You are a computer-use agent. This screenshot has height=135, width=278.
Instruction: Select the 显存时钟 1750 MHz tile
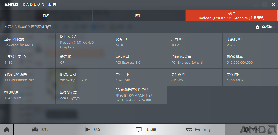250,77
